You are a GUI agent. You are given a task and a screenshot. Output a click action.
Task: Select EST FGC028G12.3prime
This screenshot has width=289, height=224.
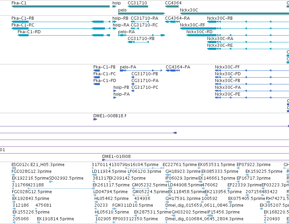coord(13,175)
